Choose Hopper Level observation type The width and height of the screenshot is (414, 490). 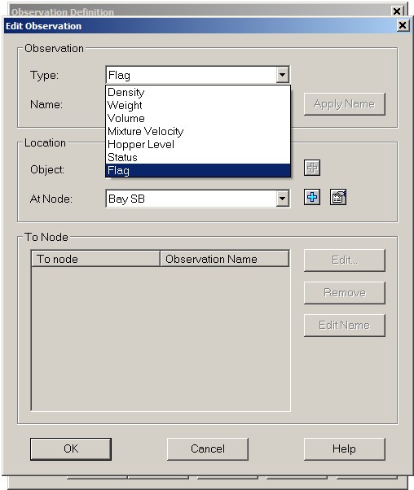(198, 144)
